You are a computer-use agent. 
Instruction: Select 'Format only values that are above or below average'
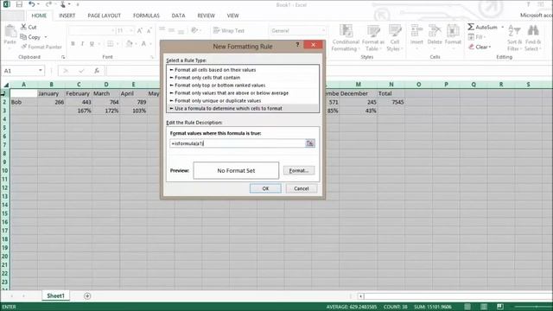click(x=243, y=93)
